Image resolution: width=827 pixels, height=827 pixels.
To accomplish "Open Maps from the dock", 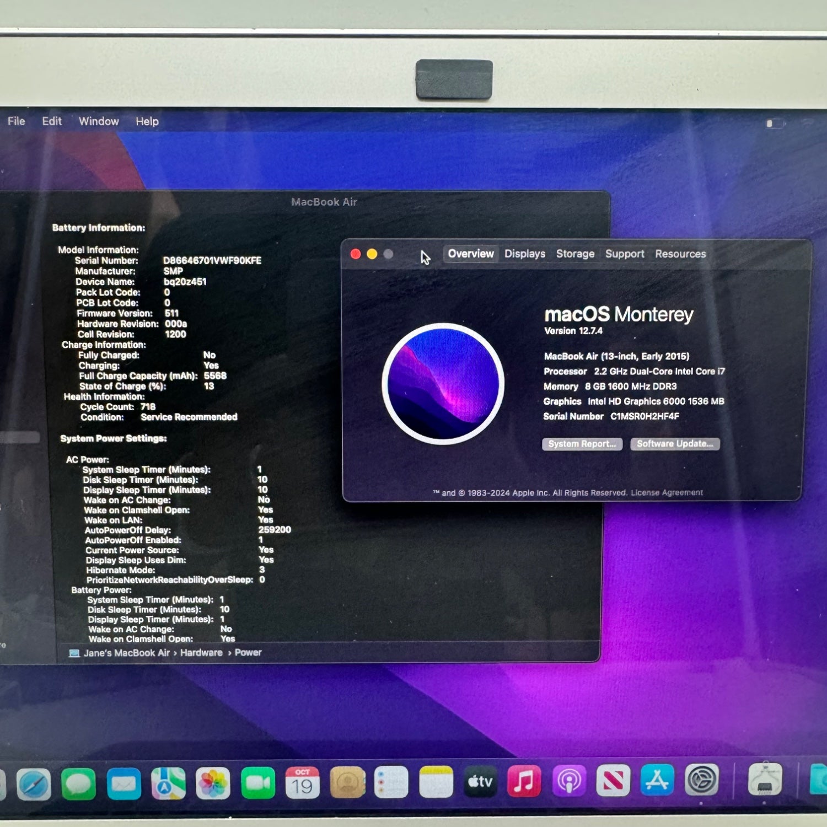I will (x=168, y=783).
